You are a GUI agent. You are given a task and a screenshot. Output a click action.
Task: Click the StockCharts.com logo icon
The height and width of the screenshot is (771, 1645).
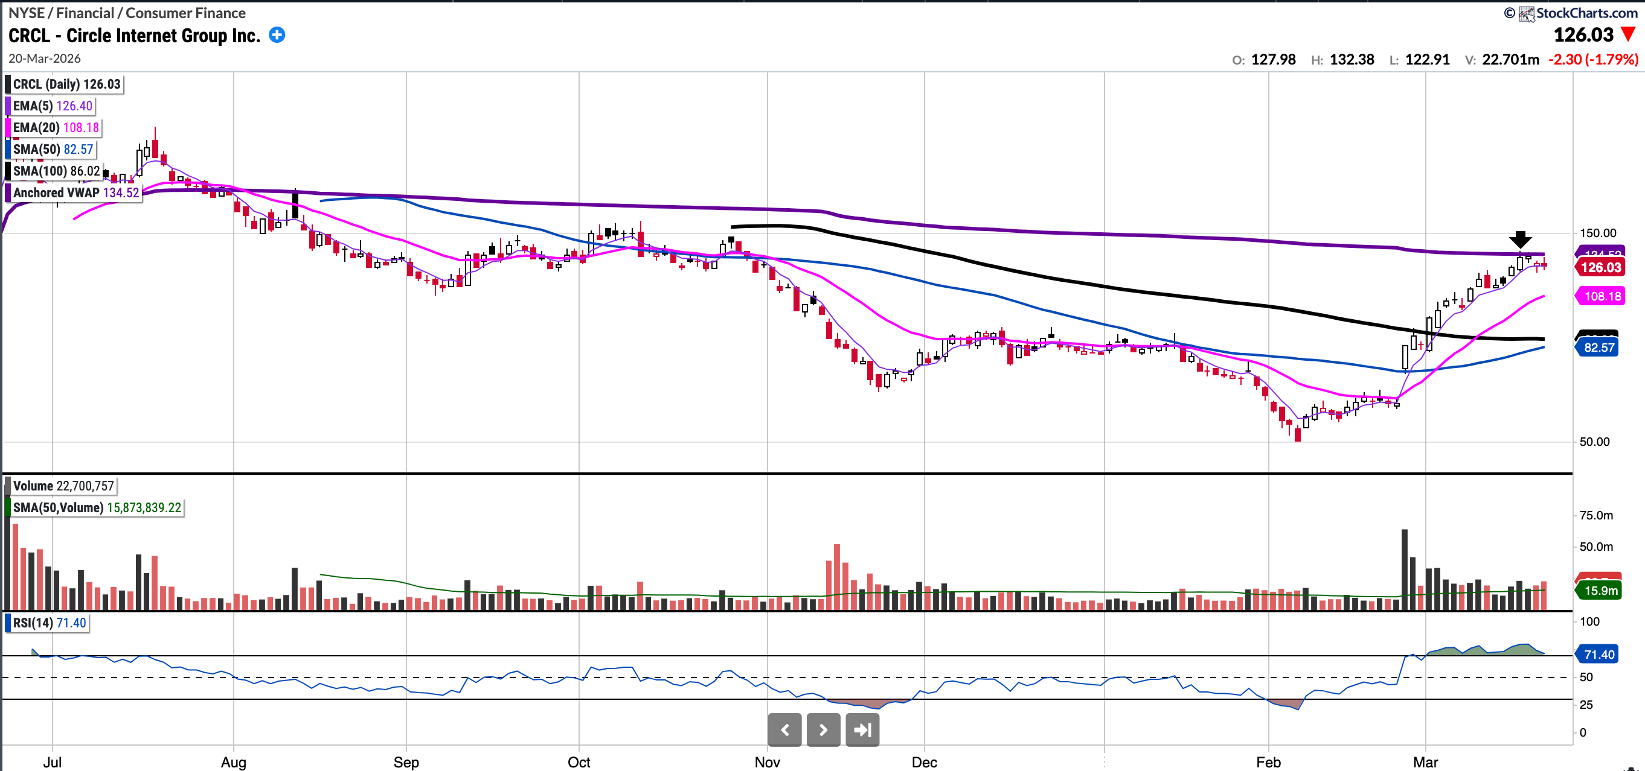(x=1526, y=13)
